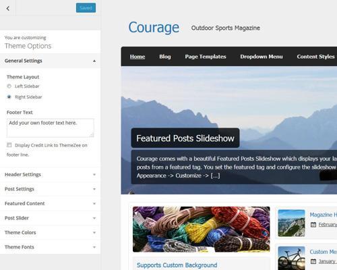This screenshot has height=270, width=337.
Task: Select the Right Sidebar layout option
Action: click(9, 97)
